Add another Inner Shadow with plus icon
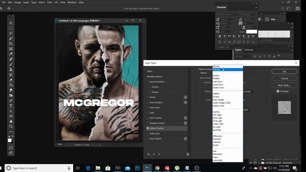 (186, 102)
